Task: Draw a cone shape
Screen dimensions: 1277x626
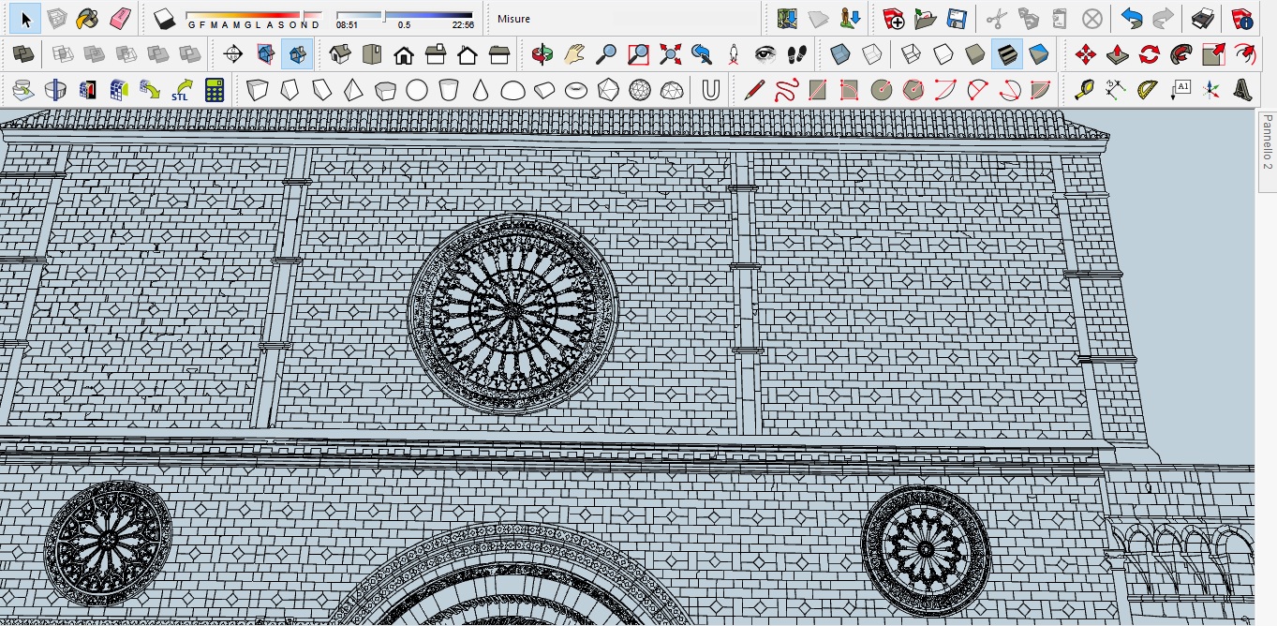Action: [481, 90]
